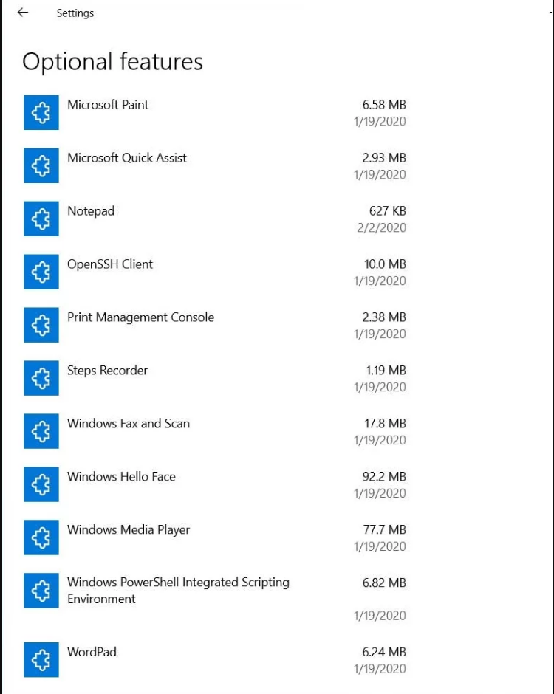Click the WordPad feature icon

41,660
